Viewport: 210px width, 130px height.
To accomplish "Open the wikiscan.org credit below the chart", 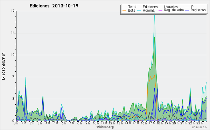I will 105,127.
